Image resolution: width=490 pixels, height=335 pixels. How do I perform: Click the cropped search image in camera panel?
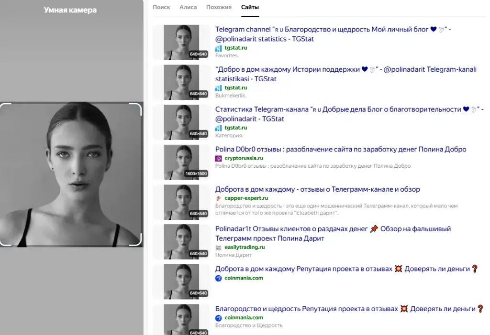pyautogui.click(x=71, y=174)
